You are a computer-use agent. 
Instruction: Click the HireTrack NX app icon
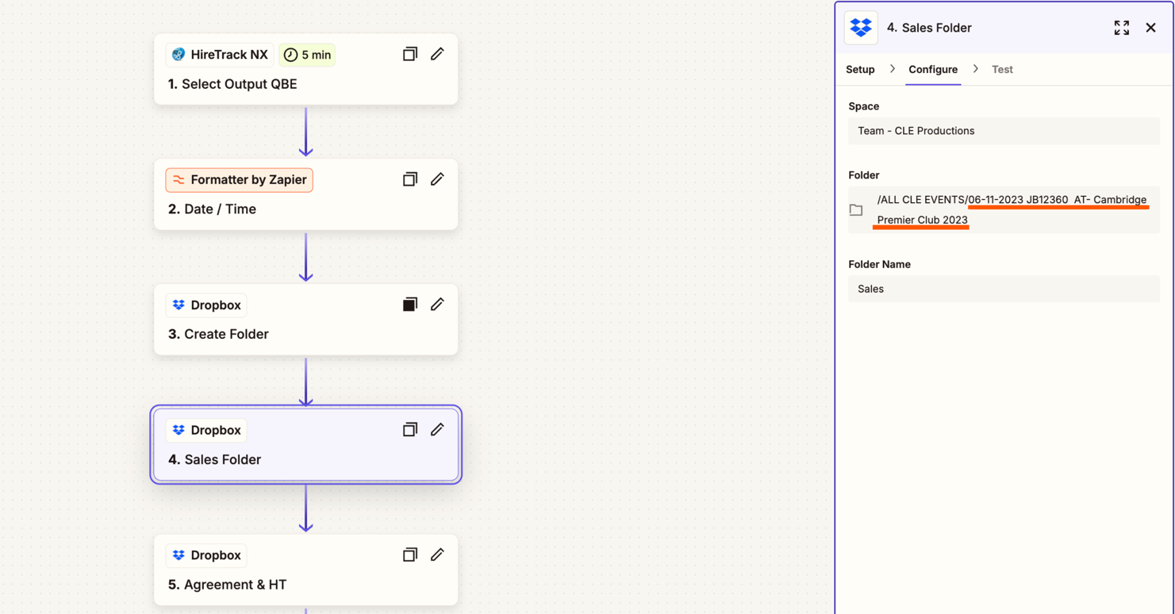point(179,55)
